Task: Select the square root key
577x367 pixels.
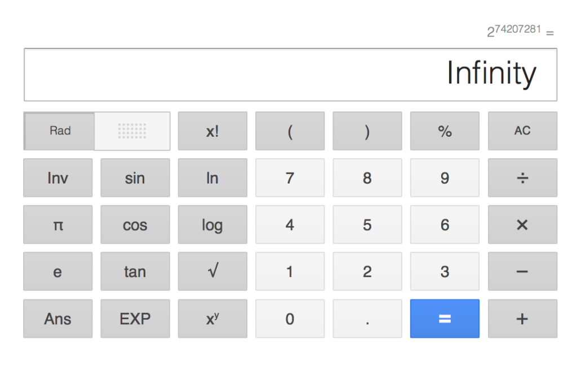Action: tap(212, 271)
